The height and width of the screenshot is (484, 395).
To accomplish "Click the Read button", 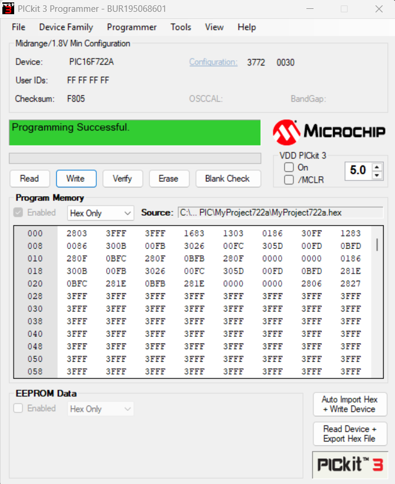I will pos(30,178).
